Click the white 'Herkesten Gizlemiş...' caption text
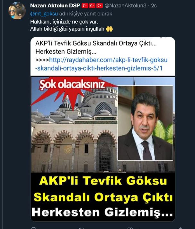 [x=102, y=212]
